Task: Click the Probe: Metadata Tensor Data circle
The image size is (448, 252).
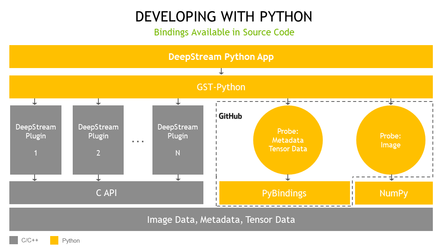Action: coord(288,140)
